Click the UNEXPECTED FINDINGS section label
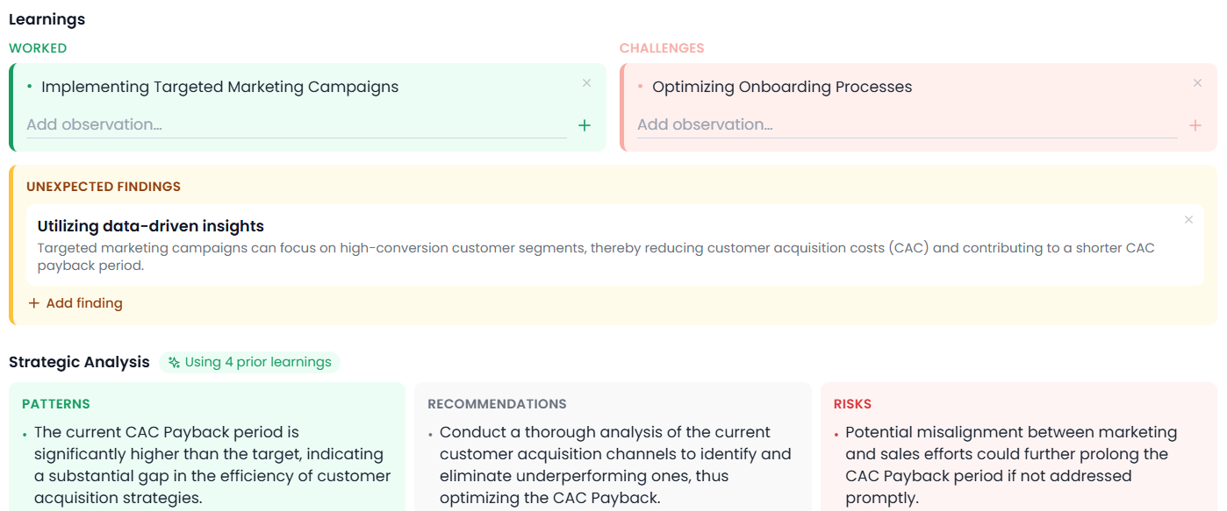 tap(104, 187)
